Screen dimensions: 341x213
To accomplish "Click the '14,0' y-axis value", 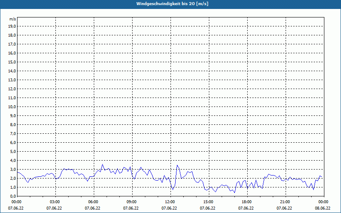I will pyautogui.click(x=12, y=71).
